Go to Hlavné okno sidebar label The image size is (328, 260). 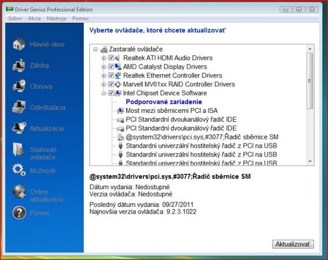47,44
